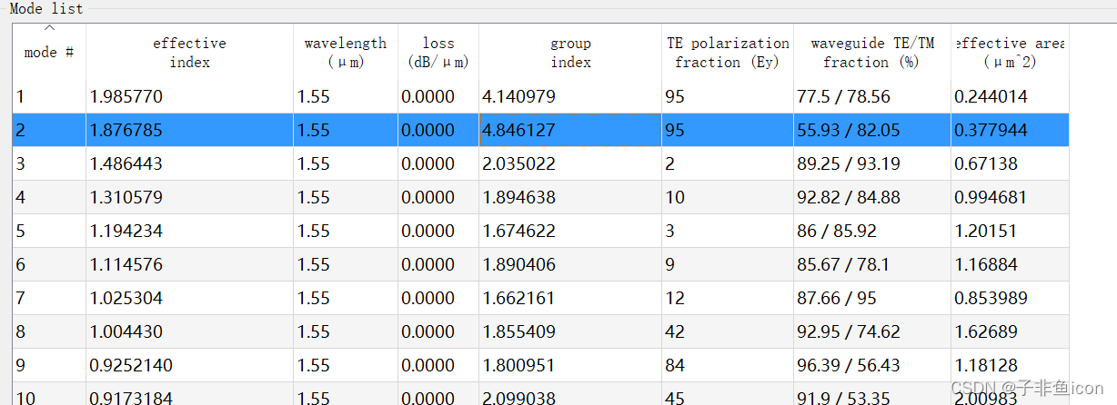Click TE/TM fraction 55.93 / 82.05
Image resolution: width=1117 pixels, height=405 pixels.
[x=872, y=130]
